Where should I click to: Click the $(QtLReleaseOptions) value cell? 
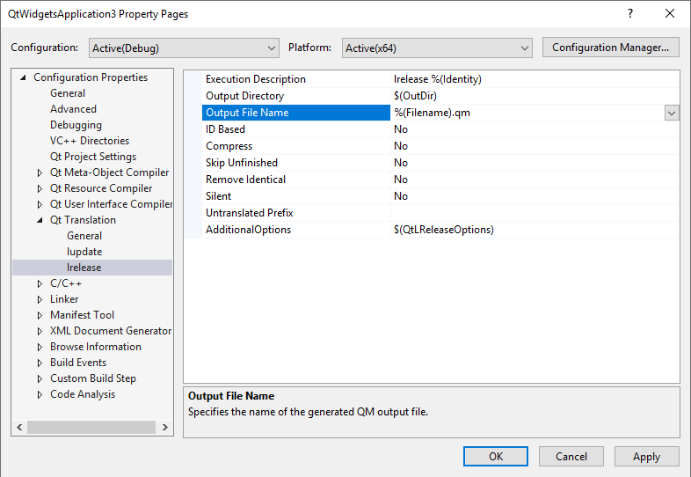[x=535, y=230]
